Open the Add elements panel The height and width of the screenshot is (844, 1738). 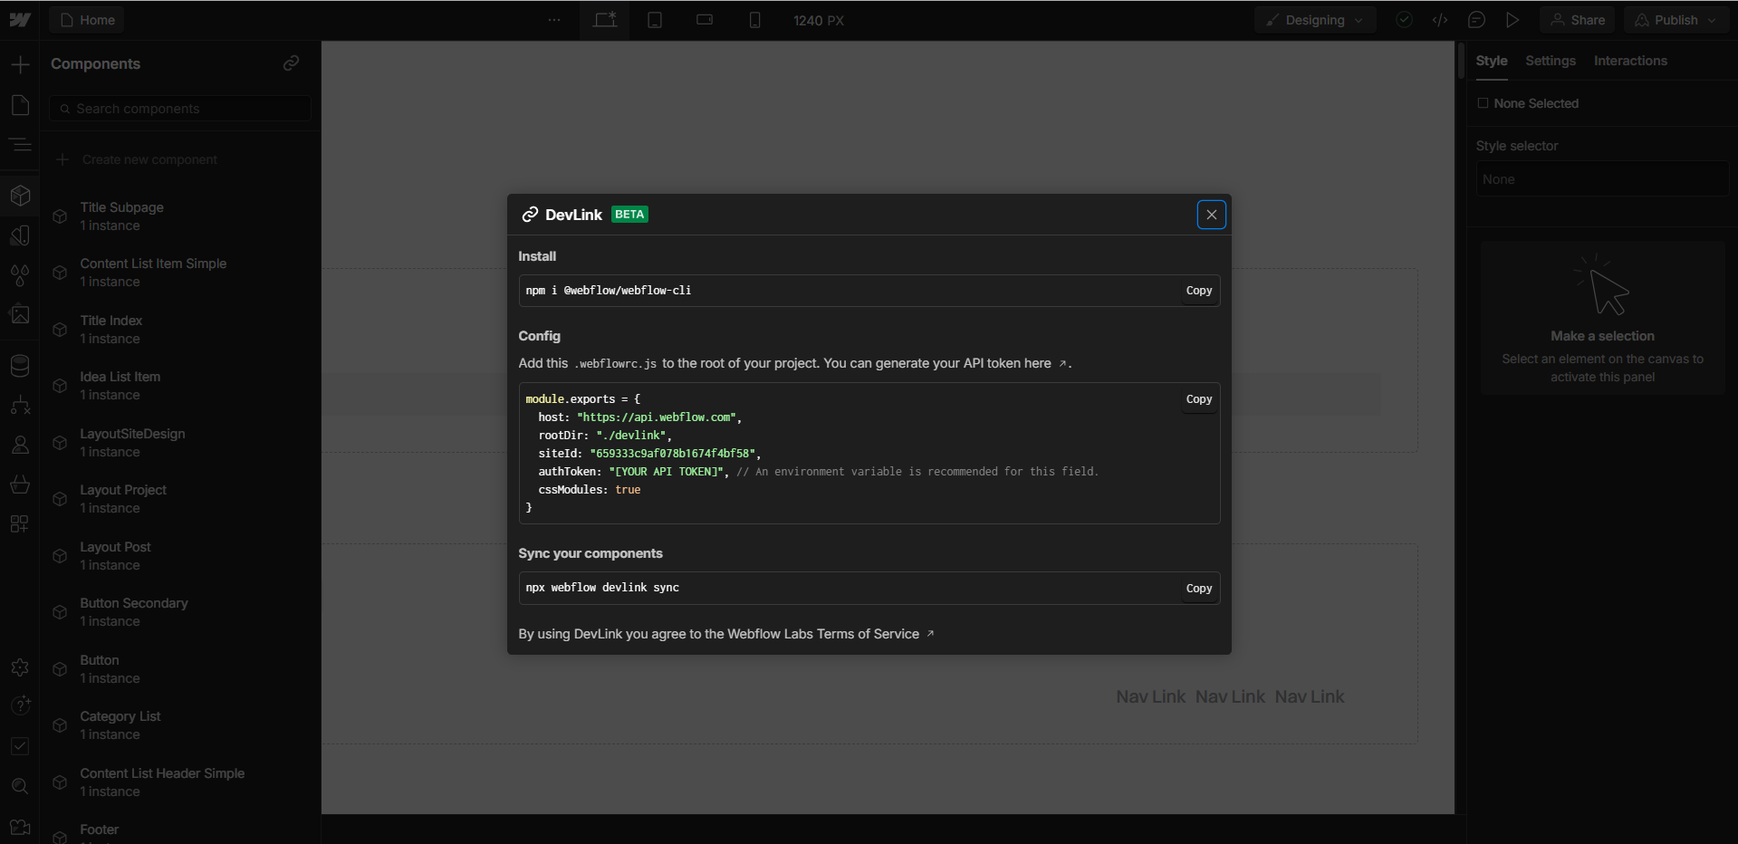coord(20,64)
